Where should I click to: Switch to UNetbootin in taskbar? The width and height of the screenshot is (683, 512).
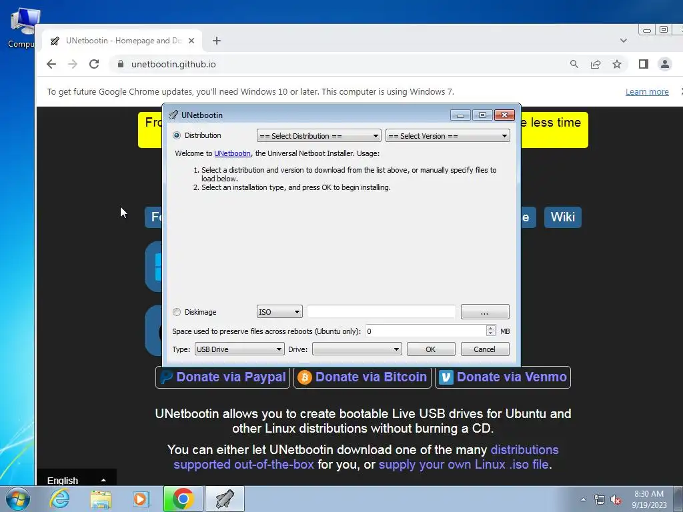pyautogui.click(x=225, y=499)
